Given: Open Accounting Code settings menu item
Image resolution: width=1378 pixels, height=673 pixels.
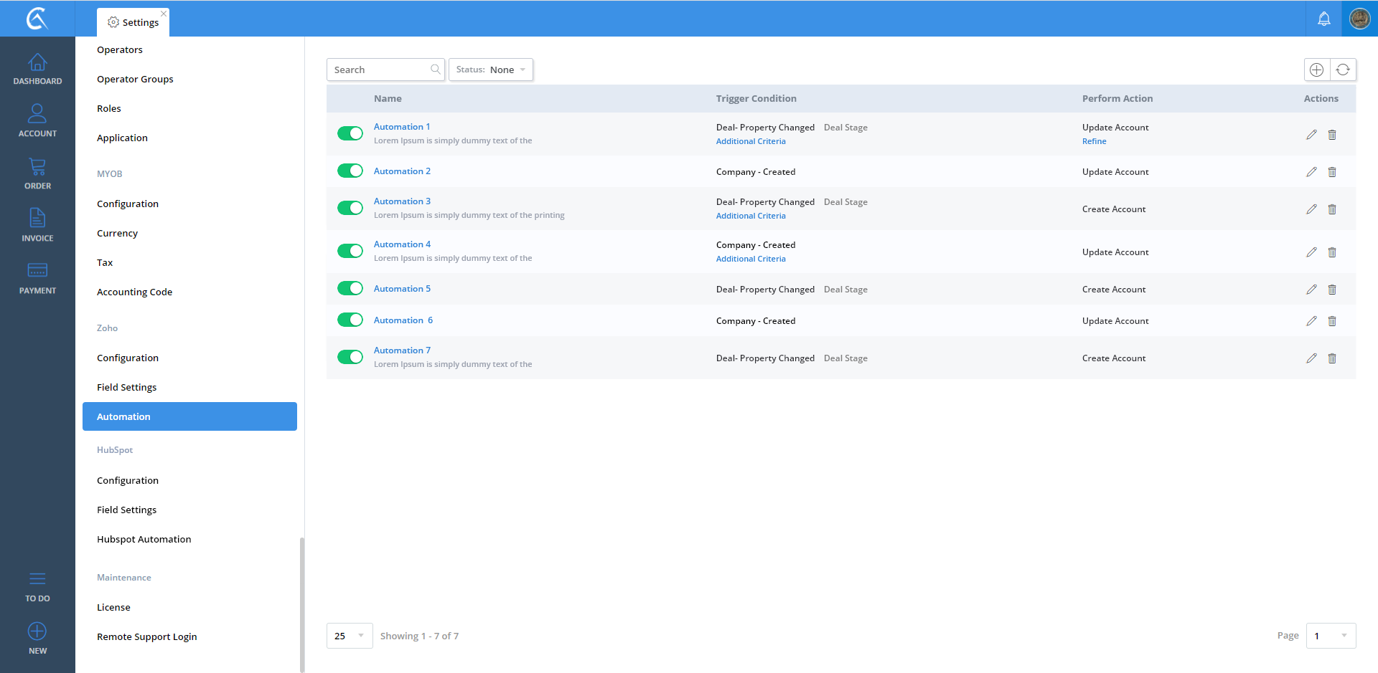Looking at the screenshot, I should click(134, 292).
